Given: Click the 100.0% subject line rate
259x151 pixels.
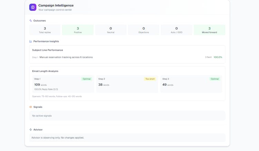Looking at the screenshot, I should pos(218,57).
